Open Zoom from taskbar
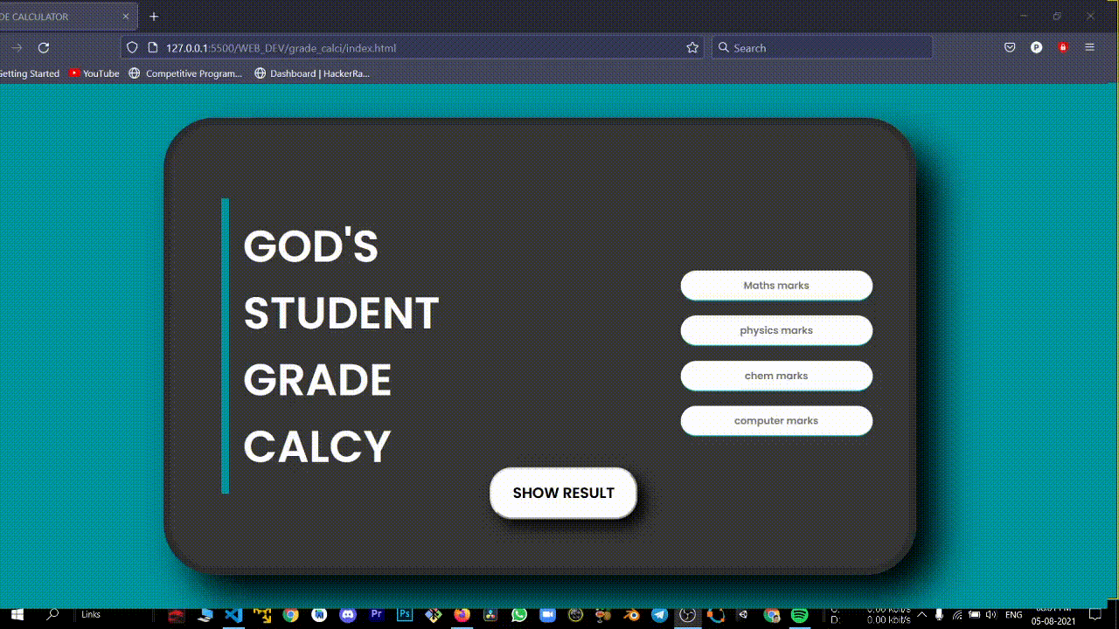1119x629 pixels. (546, 615)
